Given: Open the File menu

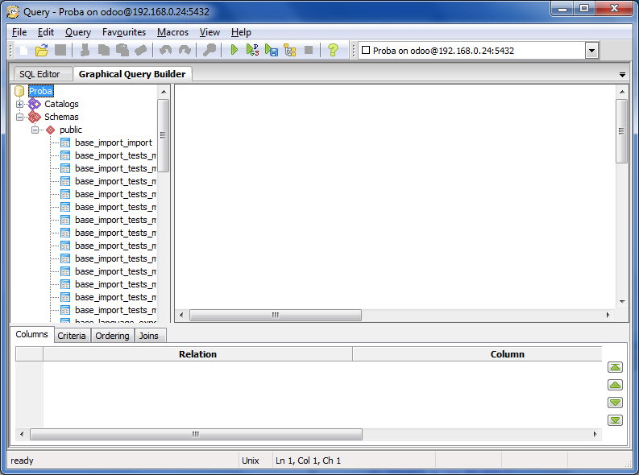Looking at the screenshot, I should coord(19,32).
